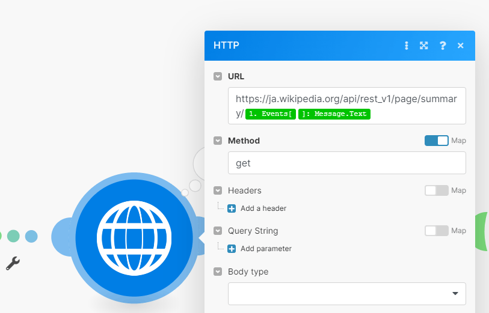
Task: Click the Query String label
Action: tap(253, 231)
